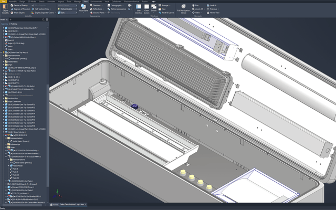336x210 pixels.
Task: Open the User Interface visibility list
Action: coord(139,9)
